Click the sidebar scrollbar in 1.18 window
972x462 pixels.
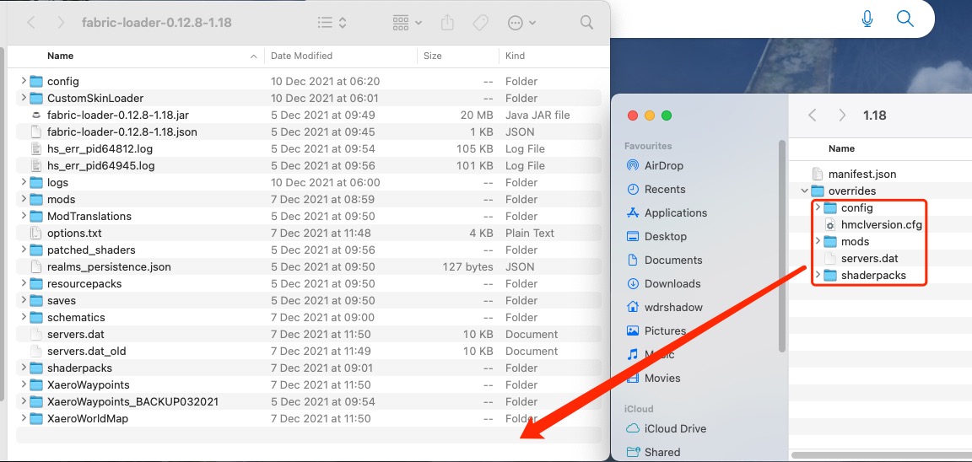[x=783, y=246]
